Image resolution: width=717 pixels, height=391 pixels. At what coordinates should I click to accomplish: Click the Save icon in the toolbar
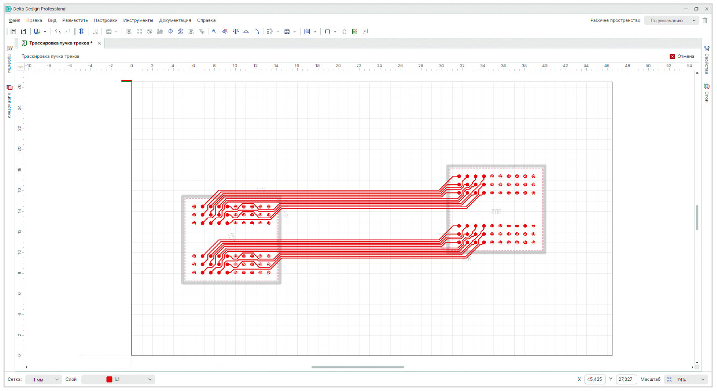[14, 31]
